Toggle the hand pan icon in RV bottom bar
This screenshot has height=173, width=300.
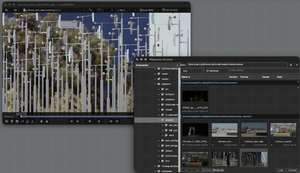[47, 121]
